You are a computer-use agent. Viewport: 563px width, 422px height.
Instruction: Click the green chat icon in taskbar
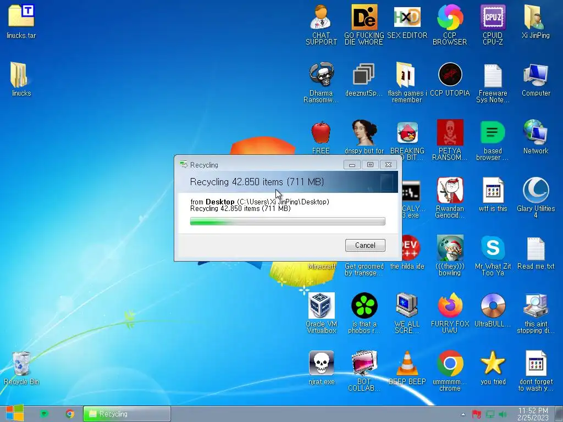click(x=44, y=414)
